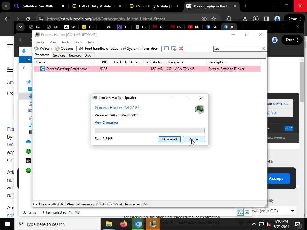307x230 pixels.
Task: Open the Hacker menu
Action: (40, 42)
